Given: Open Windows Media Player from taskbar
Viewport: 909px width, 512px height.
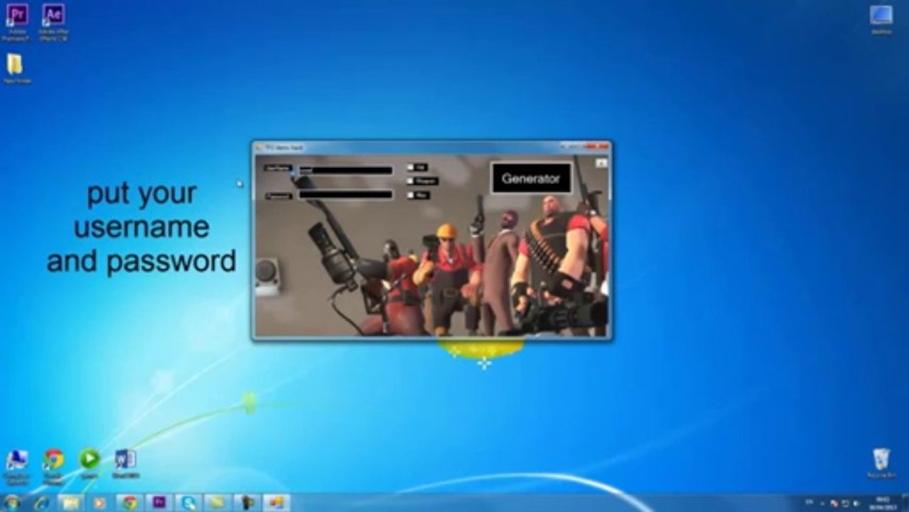Looking at the screenshot, I should [100, 503].
